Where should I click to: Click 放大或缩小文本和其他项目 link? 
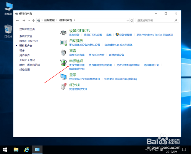[x=84, y=79]
